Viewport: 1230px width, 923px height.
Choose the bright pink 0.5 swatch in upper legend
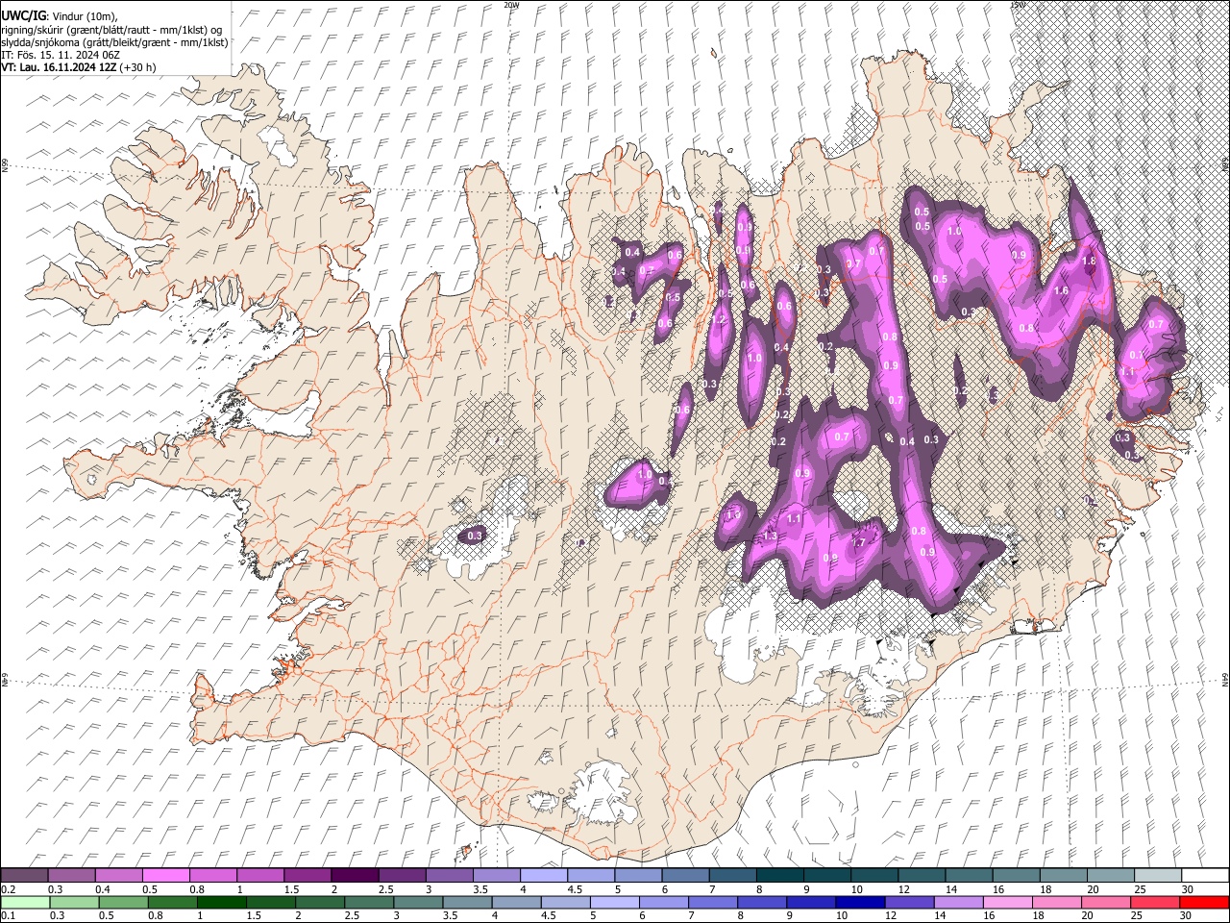tap(166, 875)
